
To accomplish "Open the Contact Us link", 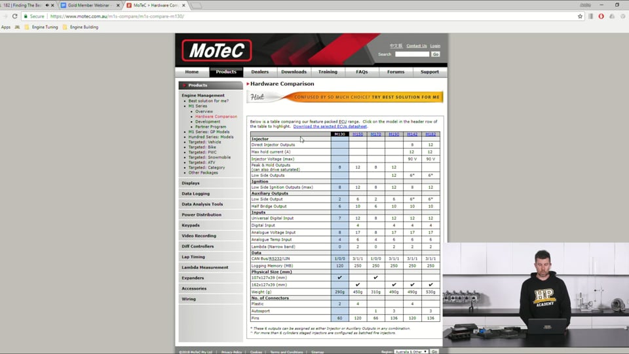I will [x=417, y=46].
